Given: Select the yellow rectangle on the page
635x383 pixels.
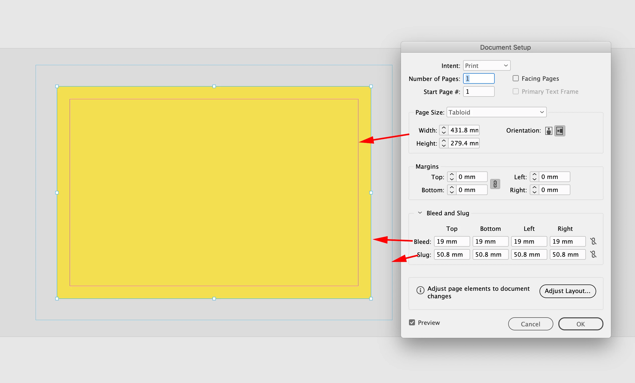Looking at the screenshot, I should pos(214,192).
